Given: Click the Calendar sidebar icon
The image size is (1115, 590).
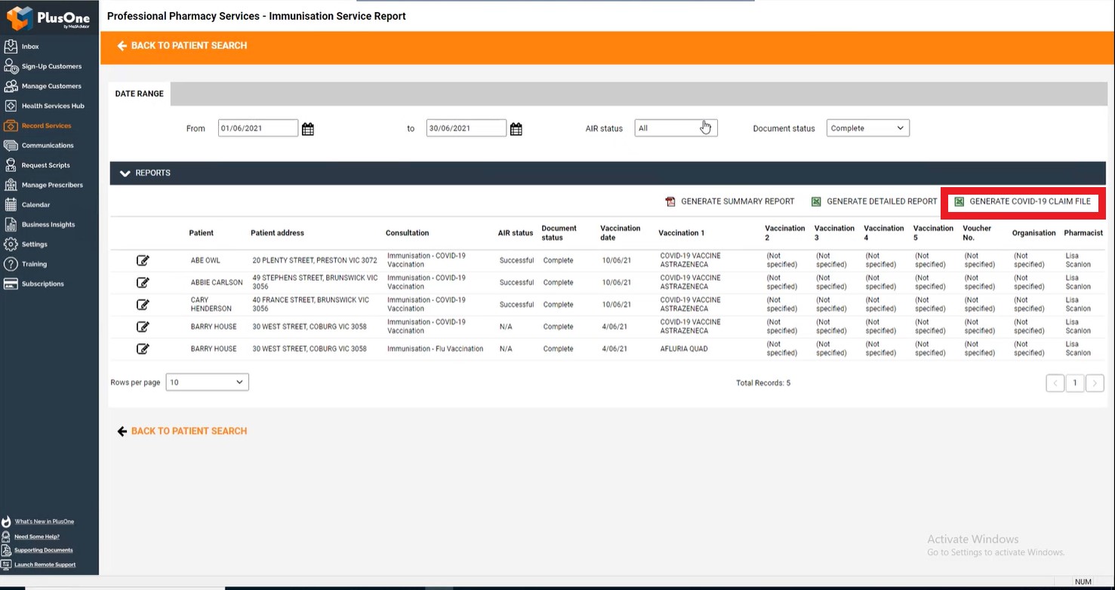Looking at the screenshot, I should click(11, 204).
